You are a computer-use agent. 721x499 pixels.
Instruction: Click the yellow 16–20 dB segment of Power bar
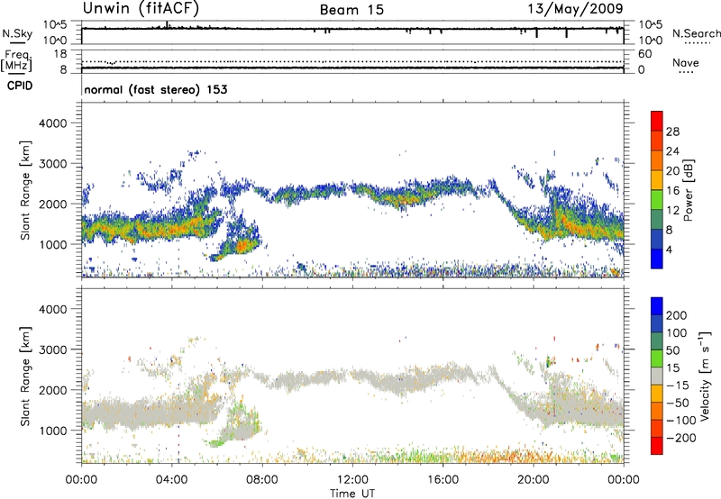(x=657, y=179)
